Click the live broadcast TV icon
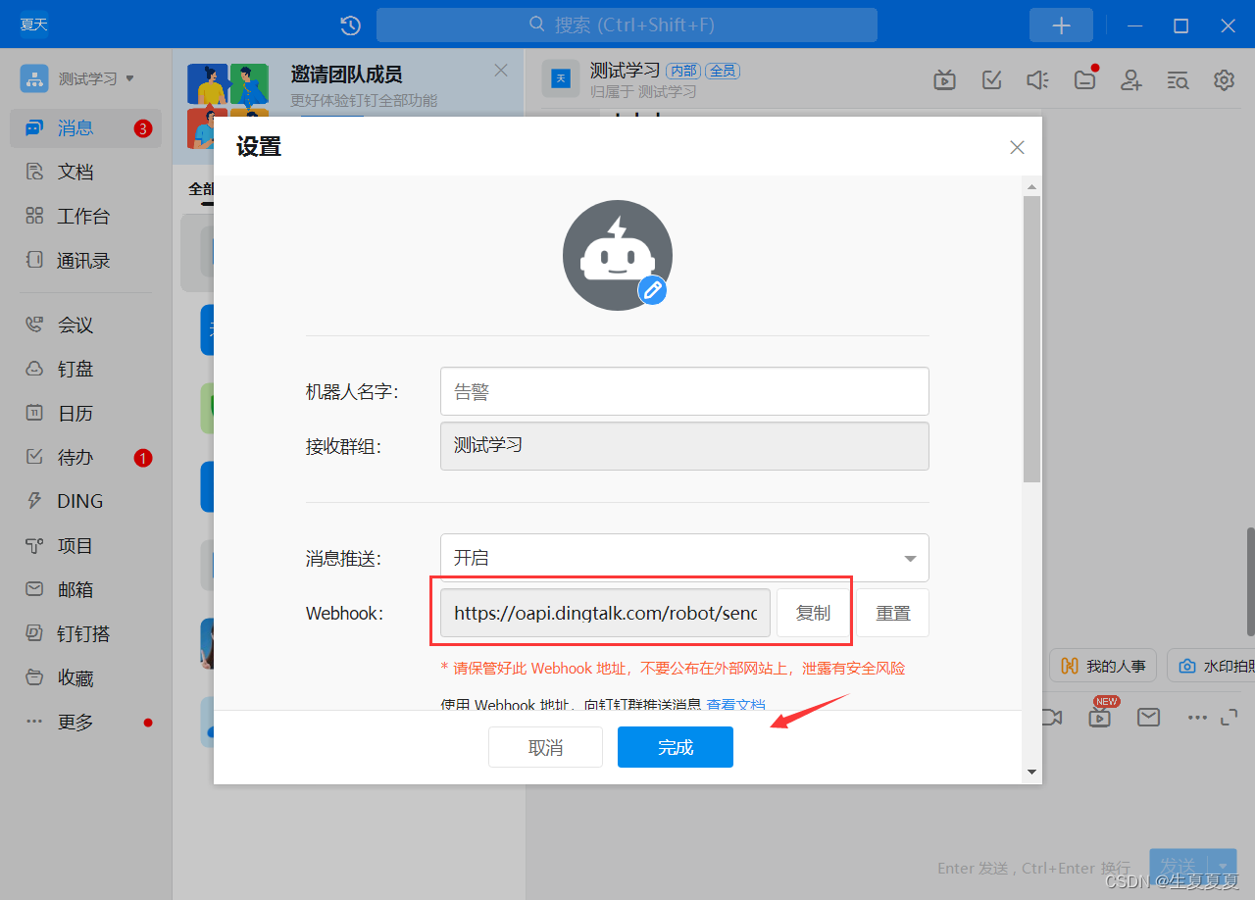The image size is (1255, 900). coord(945,80)
